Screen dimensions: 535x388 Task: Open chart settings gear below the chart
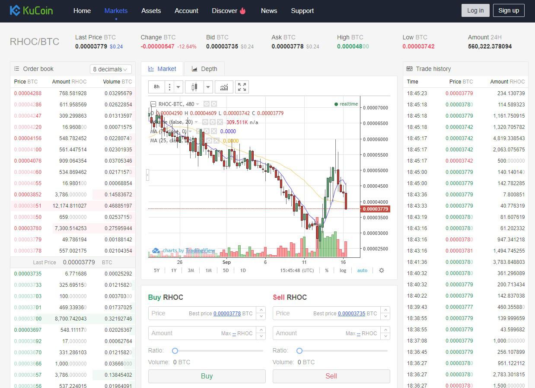pos(381,270)
